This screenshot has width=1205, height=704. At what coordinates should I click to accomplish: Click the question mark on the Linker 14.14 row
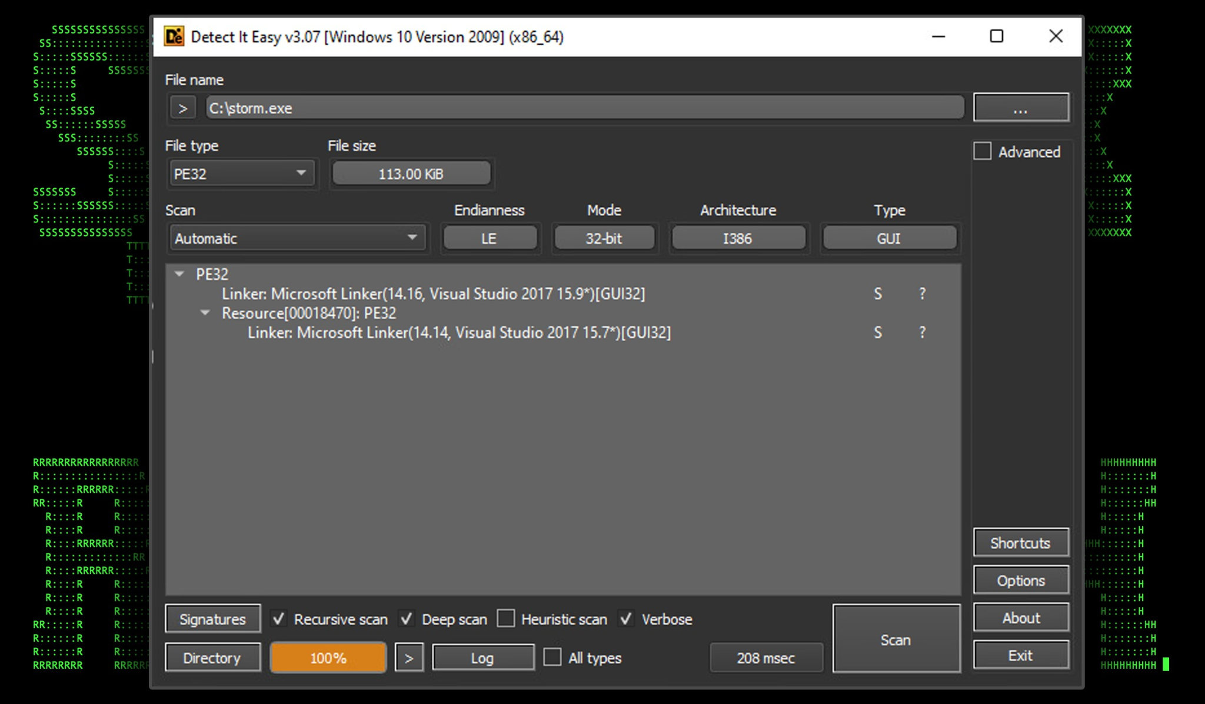coord(922,332)
